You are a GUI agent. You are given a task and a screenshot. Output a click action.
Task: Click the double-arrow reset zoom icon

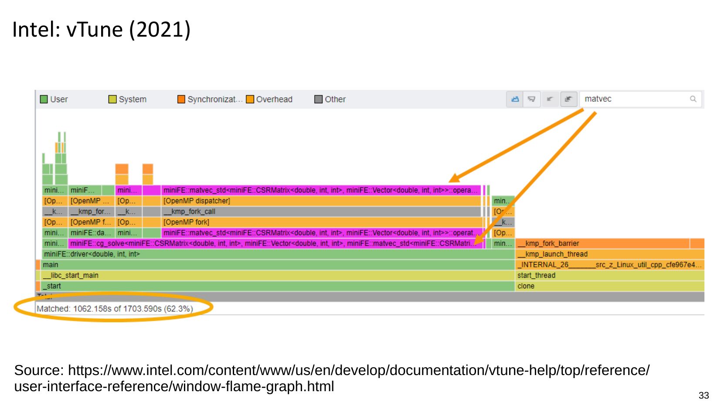pos(568,99)
